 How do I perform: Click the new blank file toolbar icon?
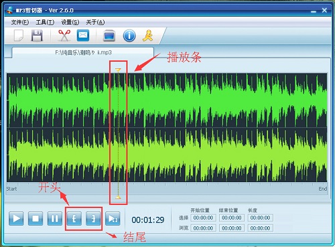click(19, 35)
